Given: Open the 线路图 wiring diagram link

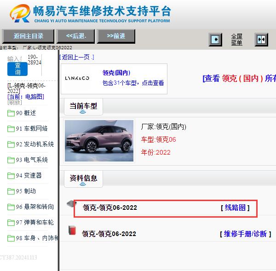Looking at the screenshot, I should (235, 208).
